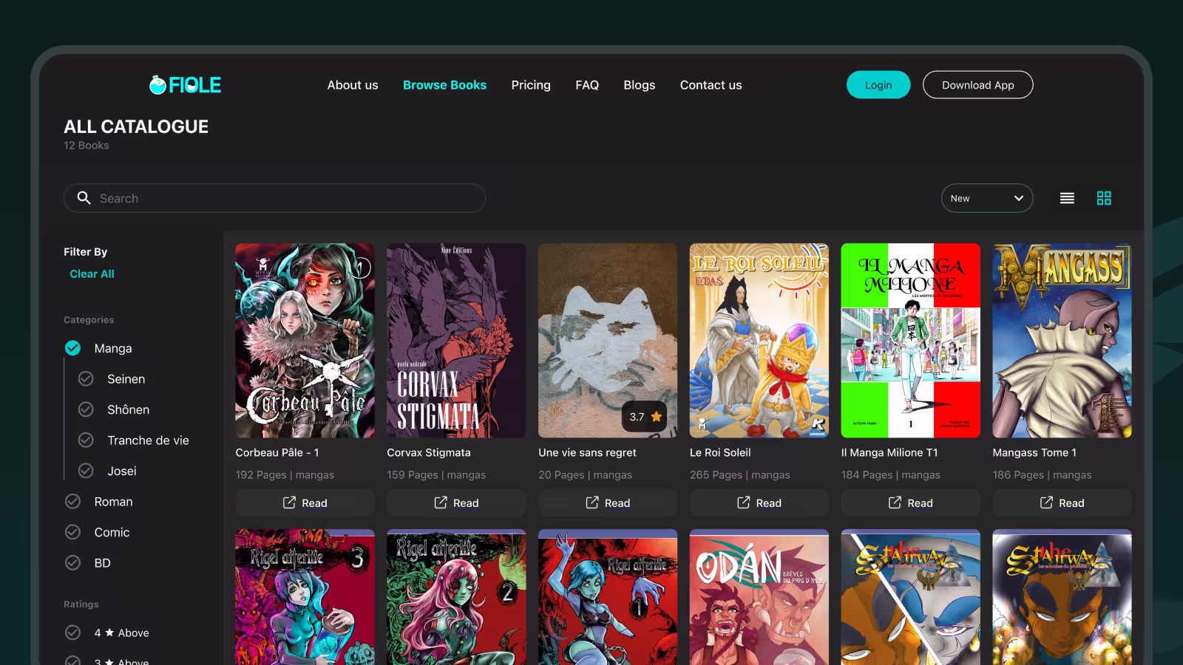
Task: Read Il Manga Milione T1
Action: [x=911, y=502]
